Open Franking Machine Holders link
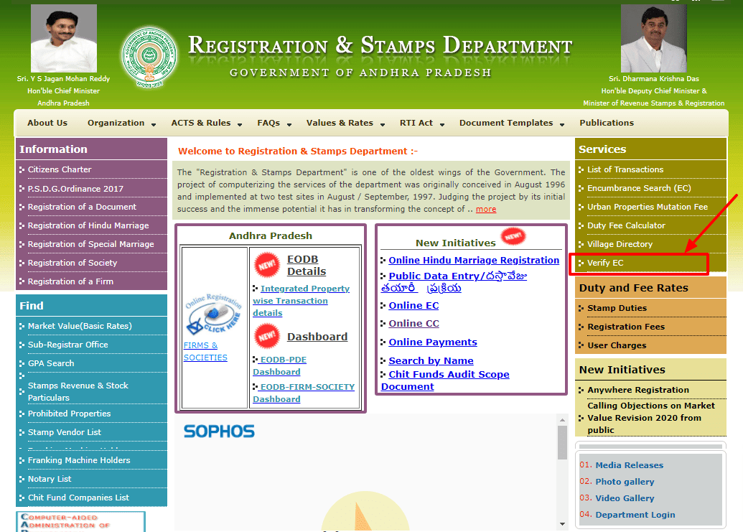The width and height of the screenshot is (743, 532). (x=79, y=460)
